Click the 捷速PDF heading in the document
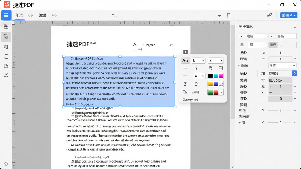The height and width of the screenshot is (169, 301). tap(78, 44)
